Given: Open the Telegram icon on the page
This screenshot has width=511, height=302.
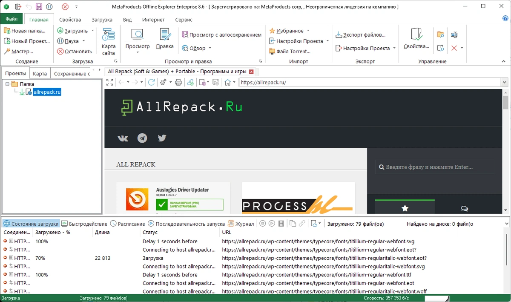Looking at the screenshot, I should (x=142, y=138).
